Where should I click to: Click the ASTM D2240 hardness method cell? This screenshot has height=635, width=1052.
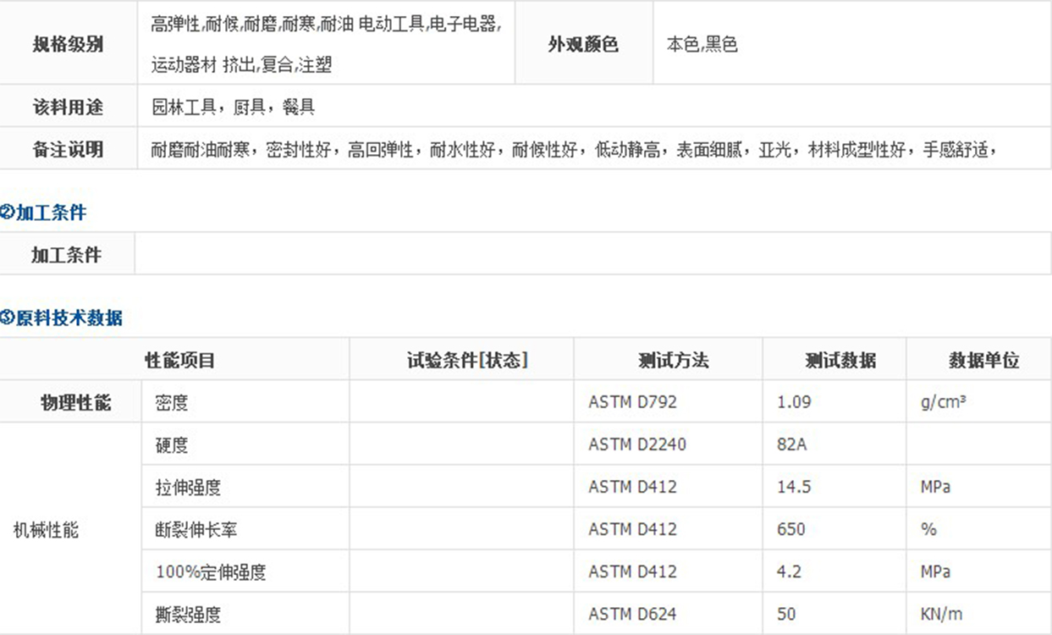tap(636, 445)
